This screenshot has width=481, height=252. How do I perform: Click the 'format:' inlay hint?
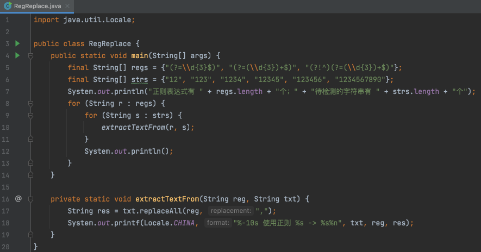(218, 223)
